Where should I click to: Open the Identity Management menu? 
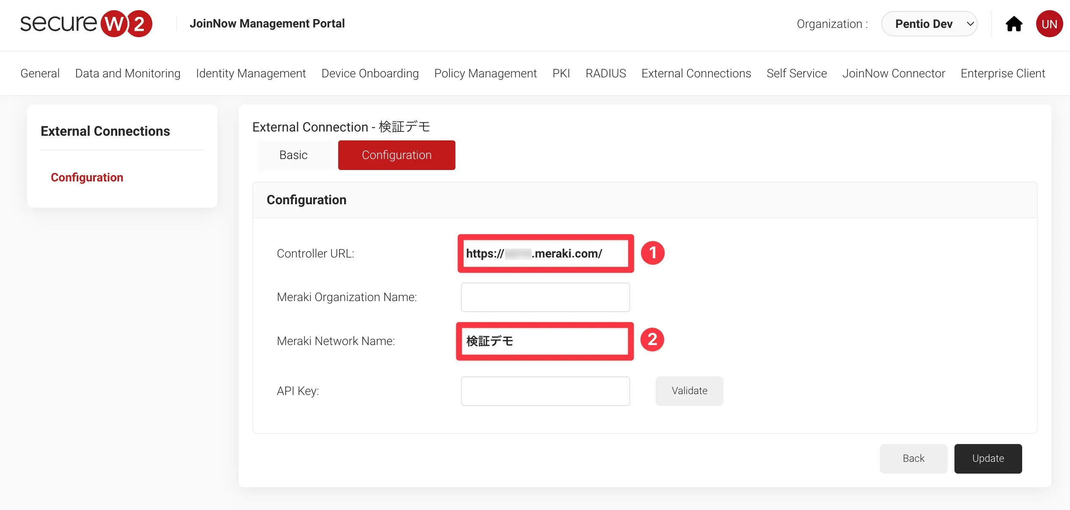tap(251, 74)
